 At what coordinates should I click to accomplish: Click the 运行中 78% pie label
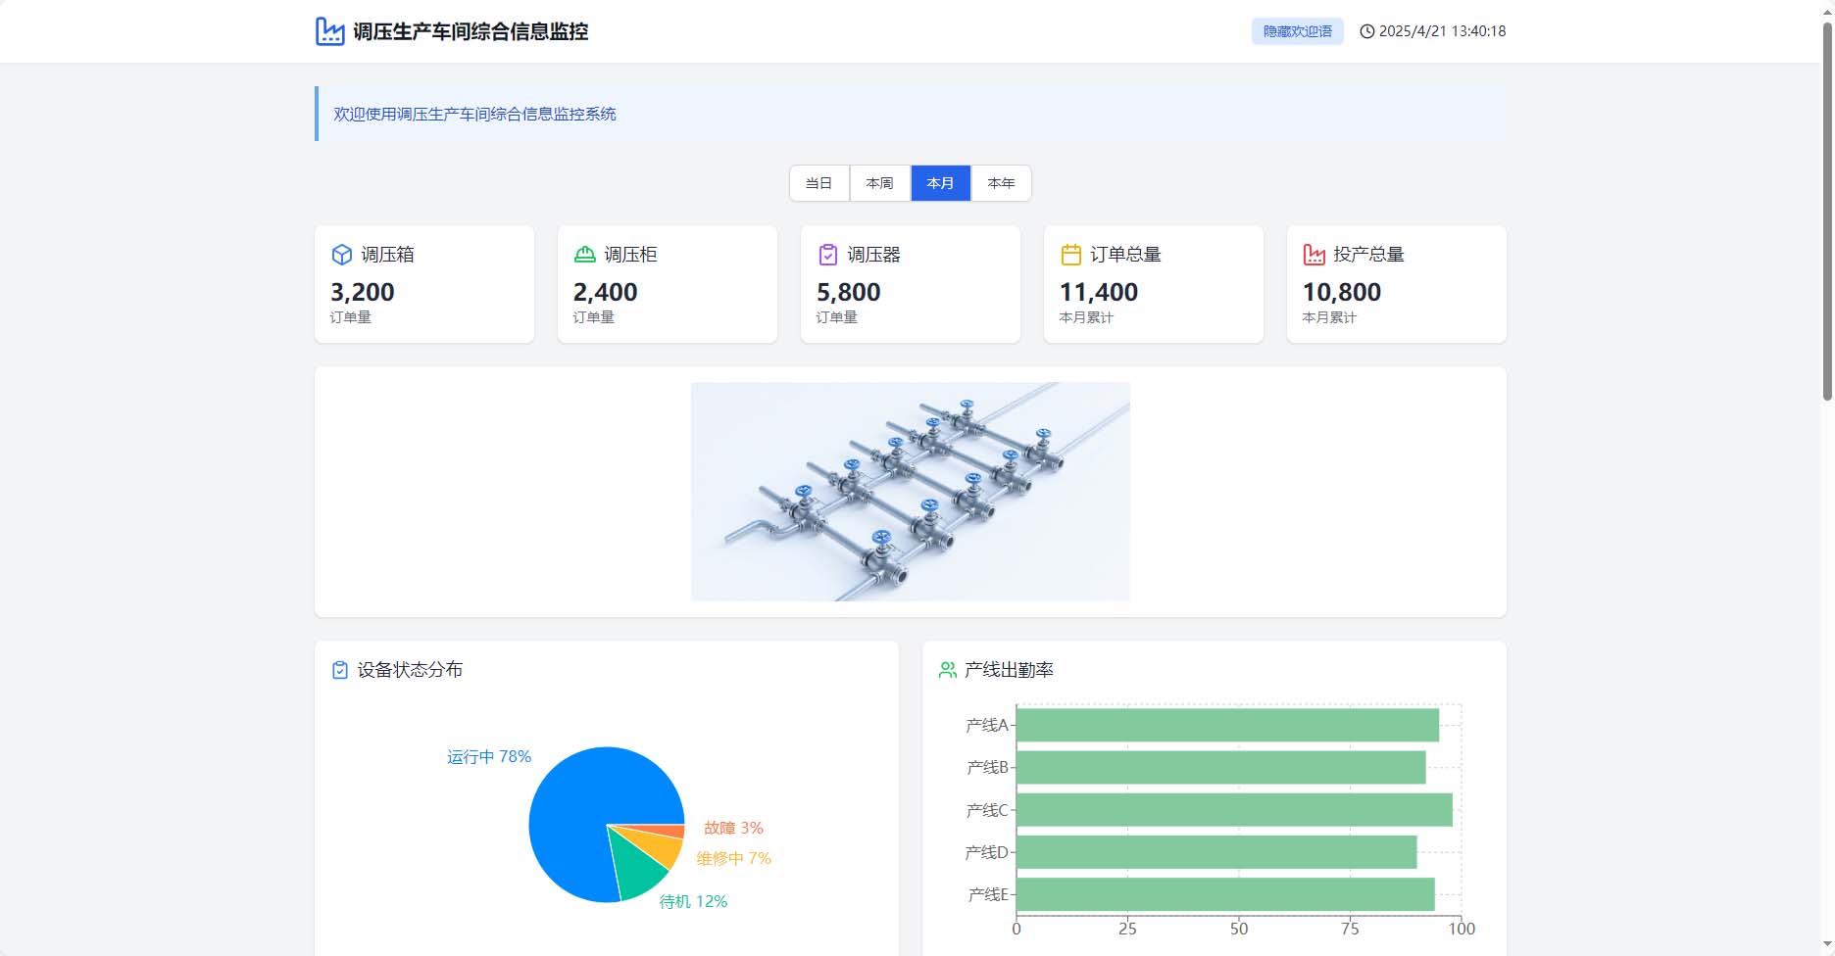[489, 757]
